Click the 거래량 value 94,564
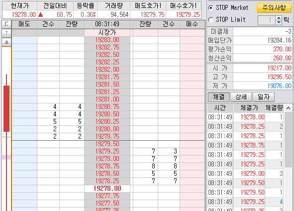 click(119, 14)
